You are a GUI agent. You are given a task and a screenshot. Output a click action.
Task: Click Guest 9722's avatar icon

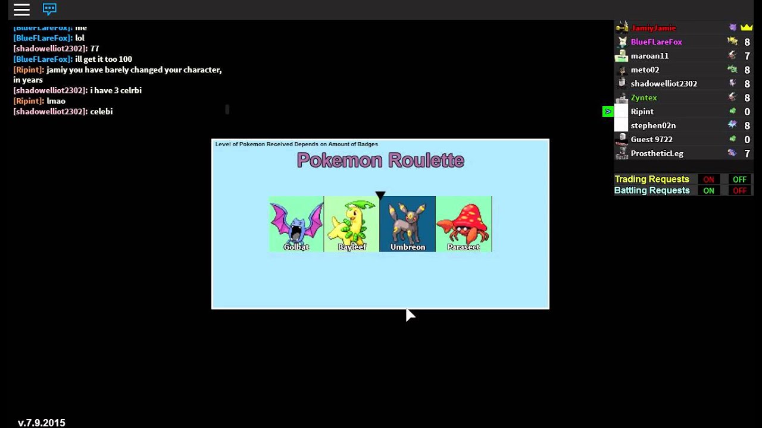tap(622, 139)
